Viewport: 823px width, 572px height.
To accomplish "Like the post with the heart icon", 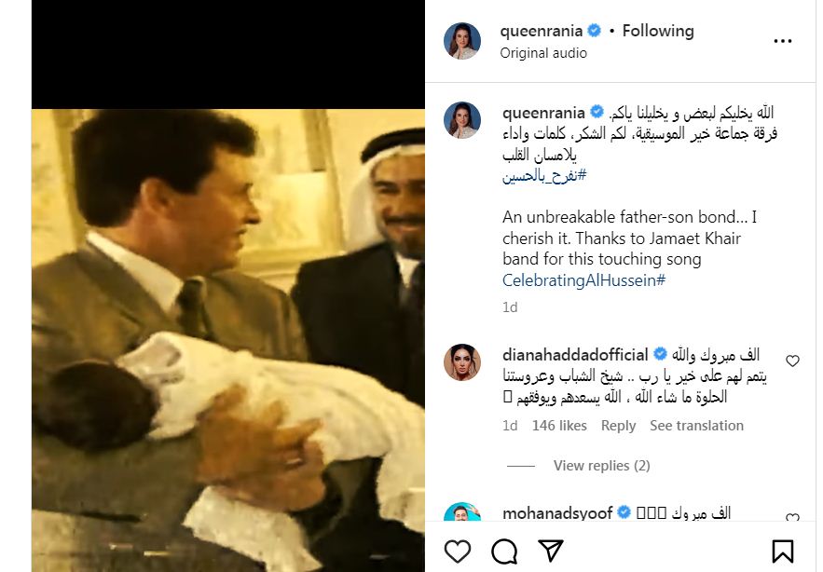I will [458, 552].
